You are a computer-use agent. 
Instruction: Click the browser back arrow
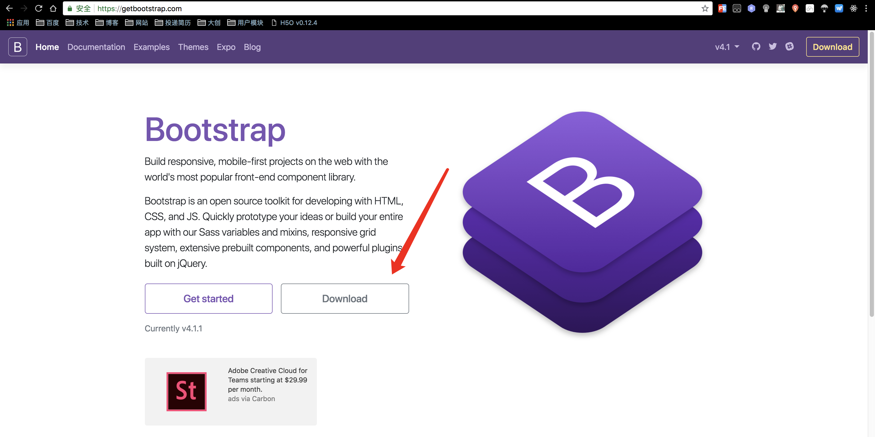point(9,8)
